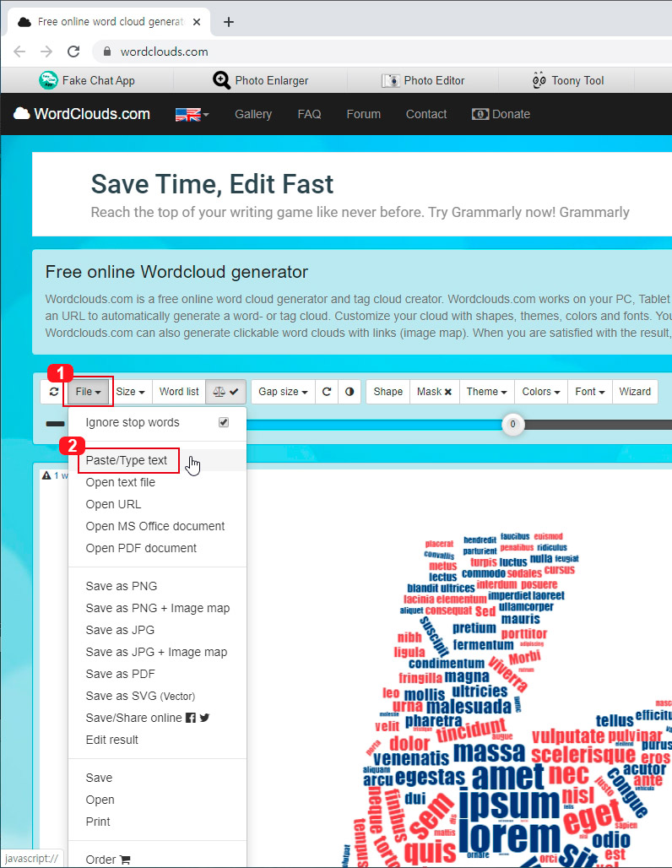
Task: Click Order in the File menu
Action: coord(157,860)
